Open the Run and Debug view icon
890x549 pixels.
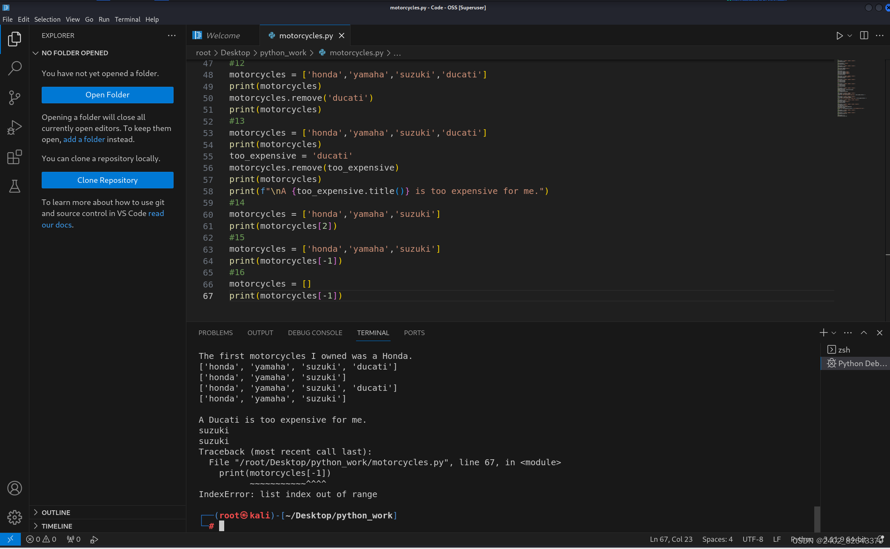coord(14,128)
